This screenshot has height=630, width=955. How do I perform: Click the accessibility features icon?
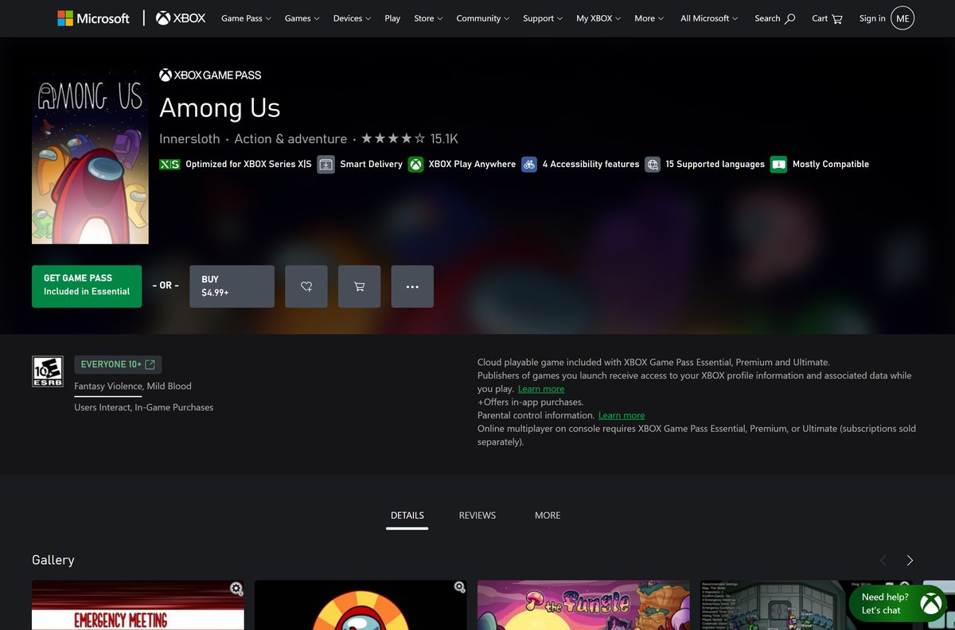(529, 165)
